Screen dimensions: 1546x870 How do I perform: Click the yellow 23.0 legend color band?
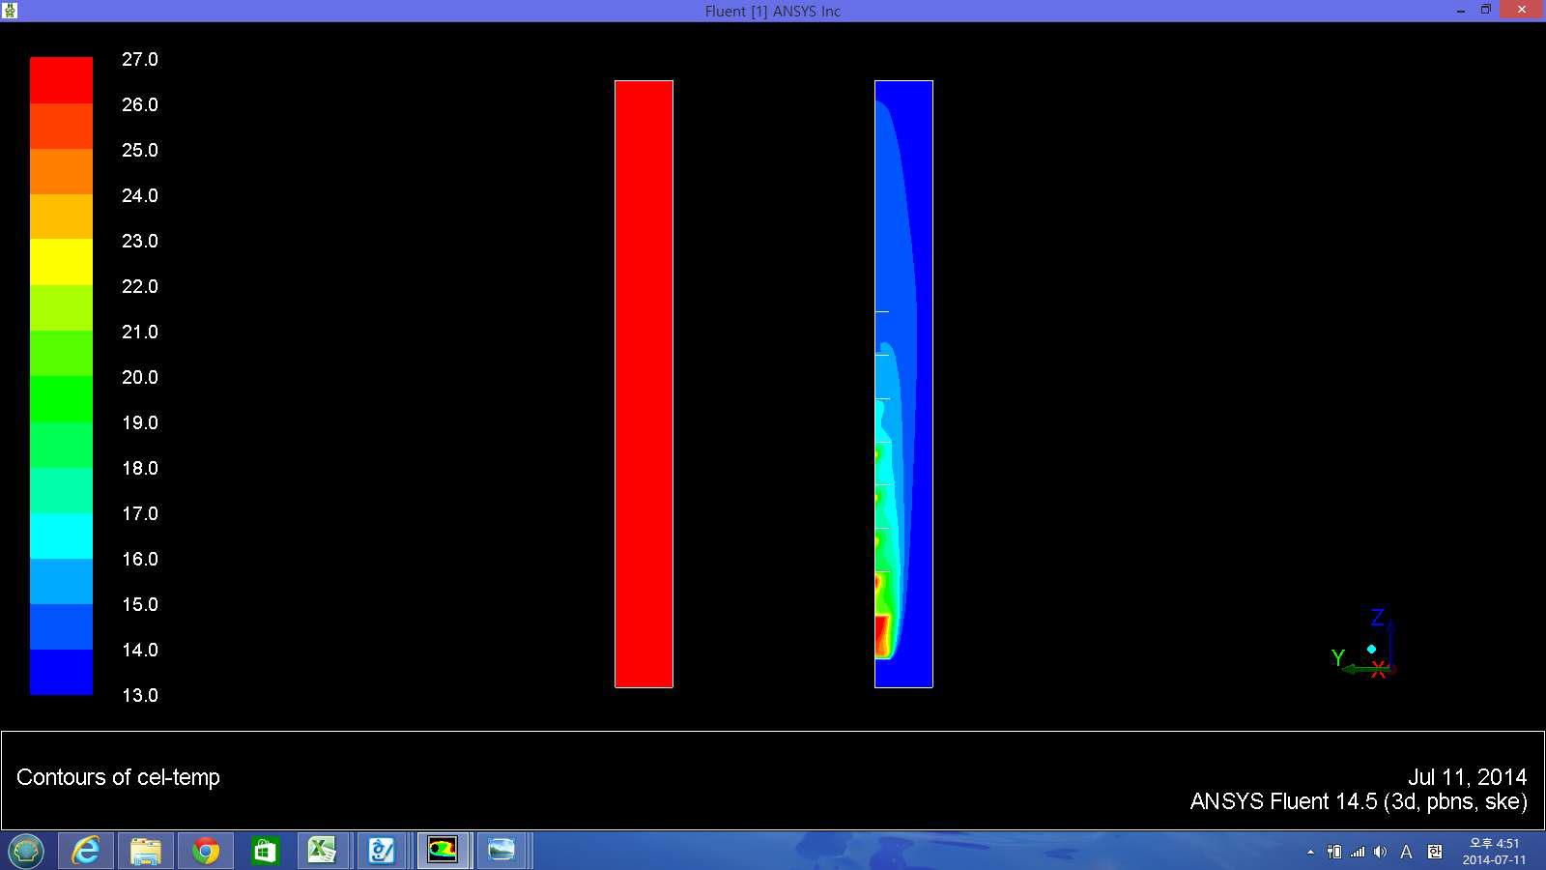point(61,261)
